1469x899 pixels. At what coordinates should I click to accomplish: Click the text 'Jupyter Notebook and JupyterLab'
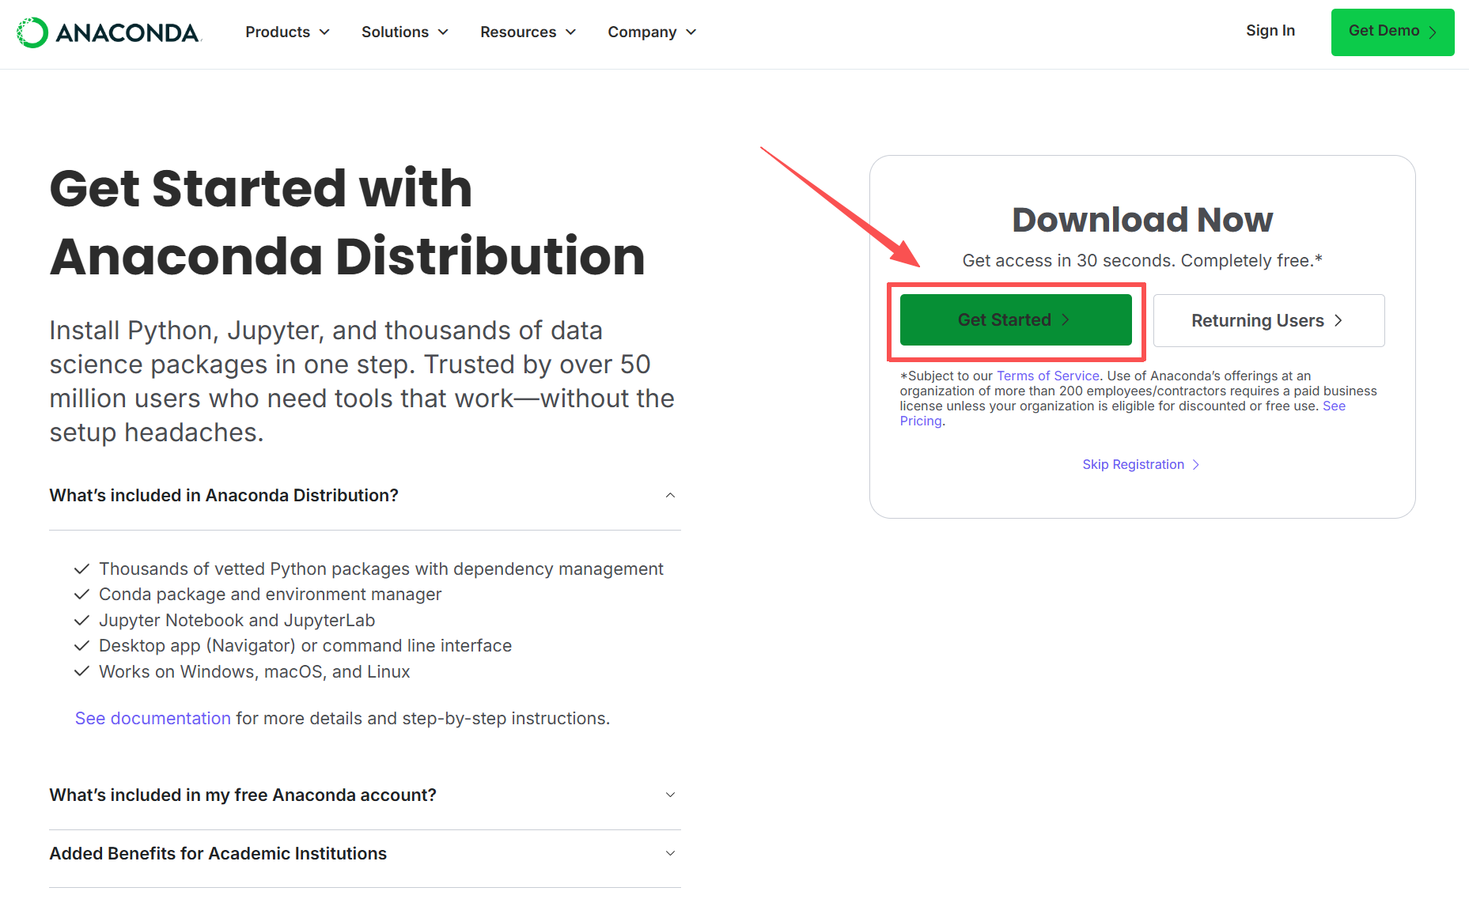[237, 621]
